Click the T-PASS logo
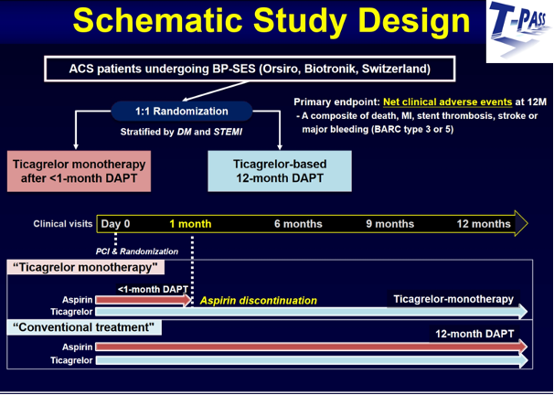Image resolution: width=554 pixels, height=395 pixels. (519, 31)
